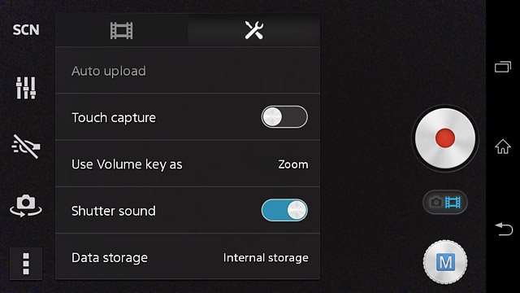520x293 pixels.
Task: Tap the M manual mode button
Action: pyautogui.click(x=445, y=262)
